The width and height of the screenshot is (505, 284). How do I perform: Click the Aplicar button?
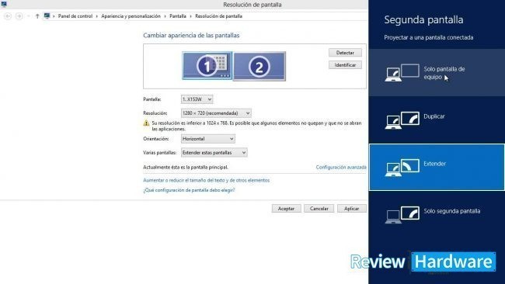click(352, 209)
